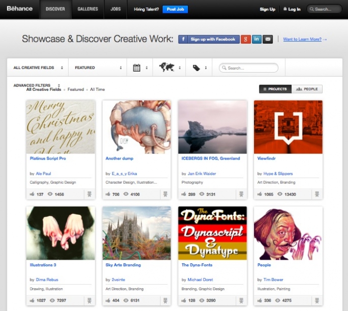348x311 pixels.
Task: Click 'Art Direction, Branding' under Viewfindr
Action: [x=276, y=182]
